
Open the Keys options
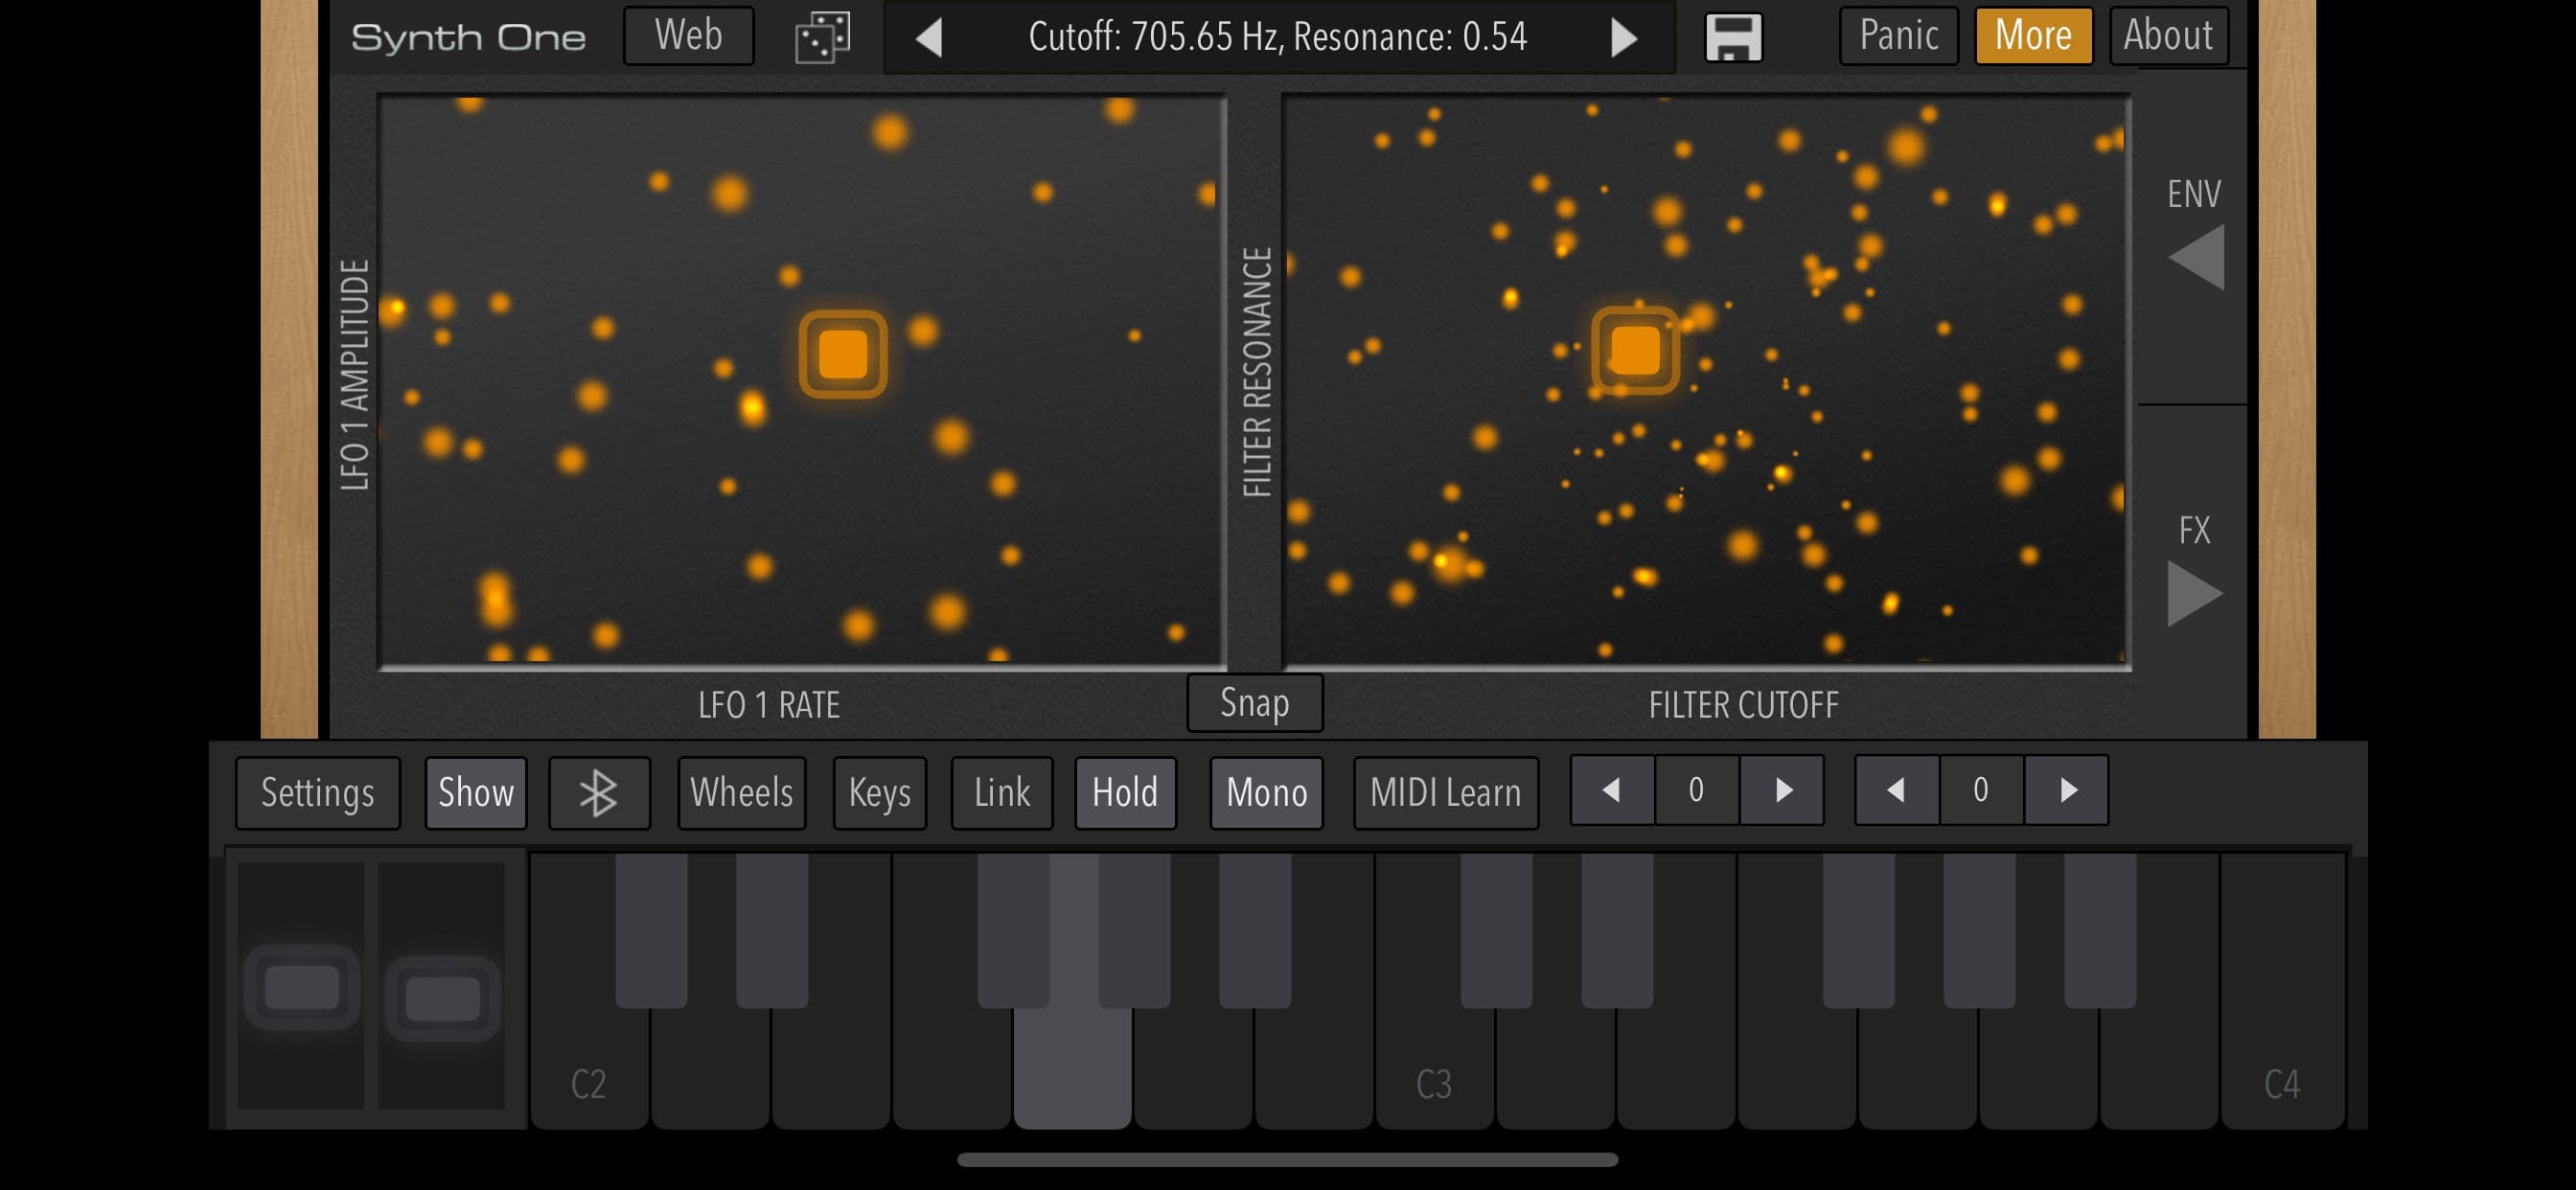click(880, 793)
